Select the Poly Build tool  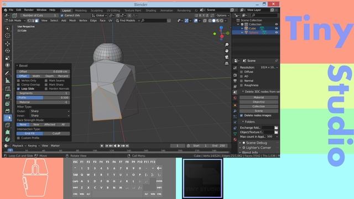coord(7,132)
